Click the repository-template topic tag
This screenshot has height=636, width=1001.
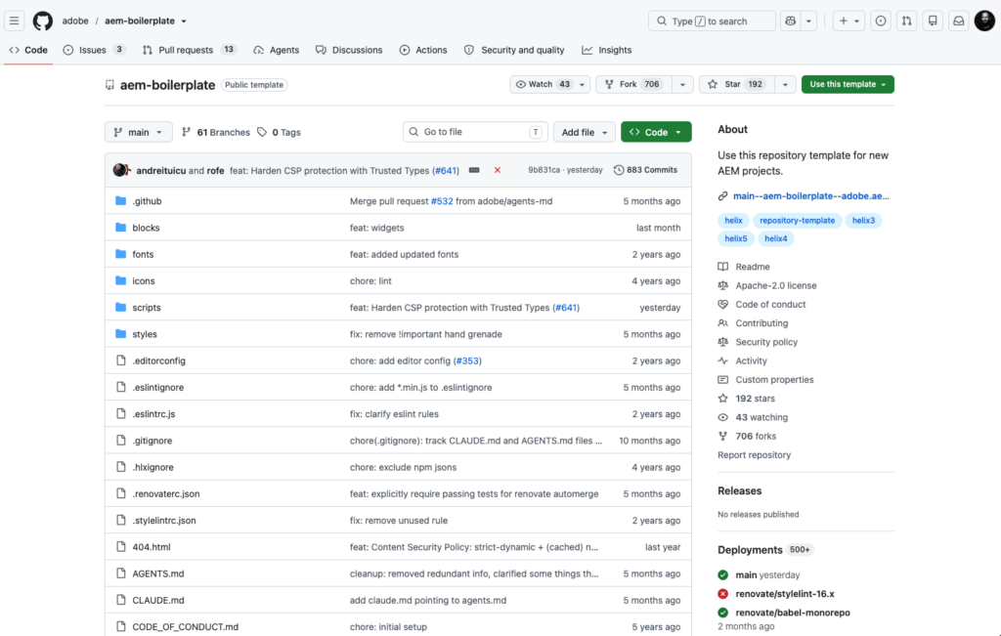click(x=798, y=221)
